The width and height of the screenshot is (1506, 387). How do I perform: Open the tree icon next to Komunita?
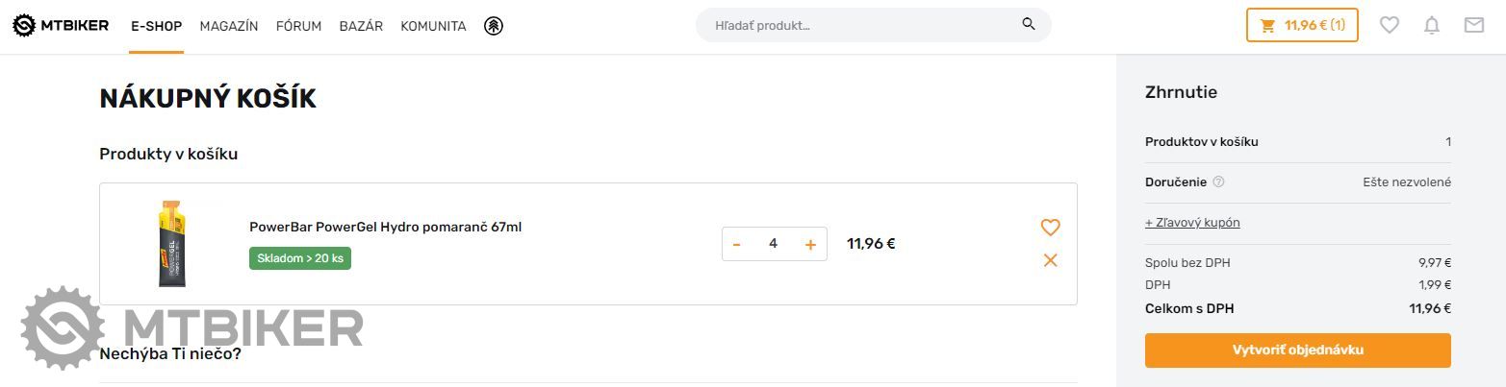(x=494, y=26)
